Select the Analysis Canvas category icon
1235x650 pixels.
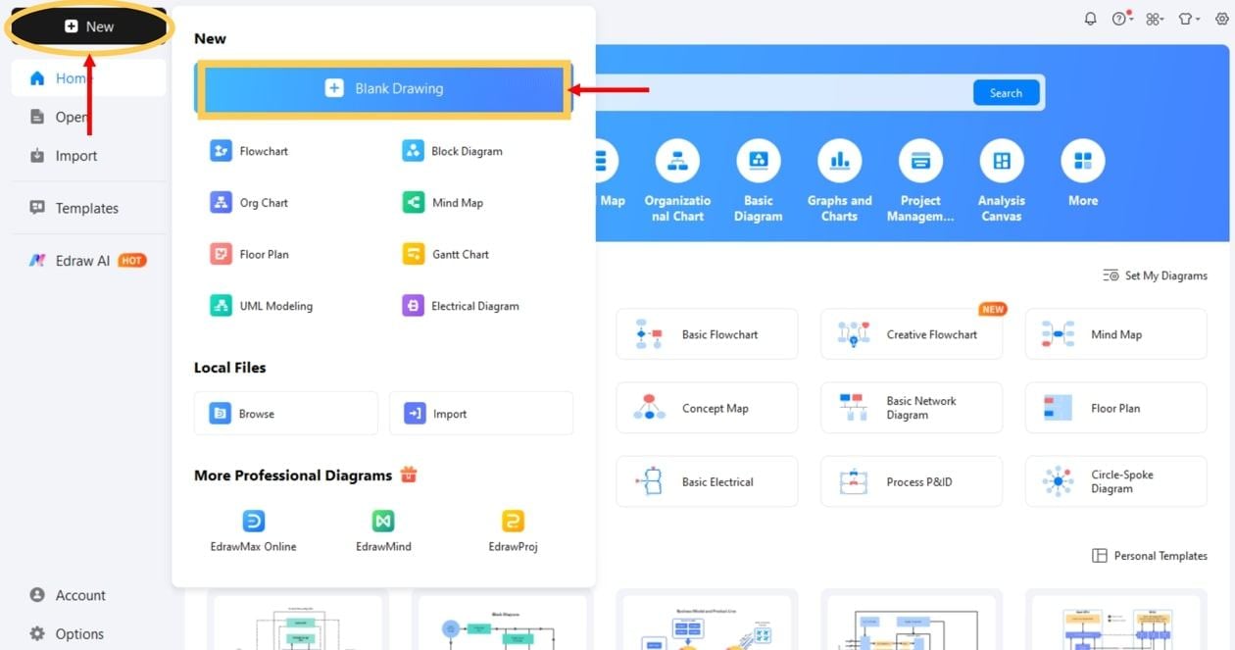pos(1001,160)
